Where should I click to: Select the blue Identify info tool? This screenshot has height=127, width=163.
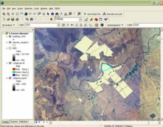52,14
